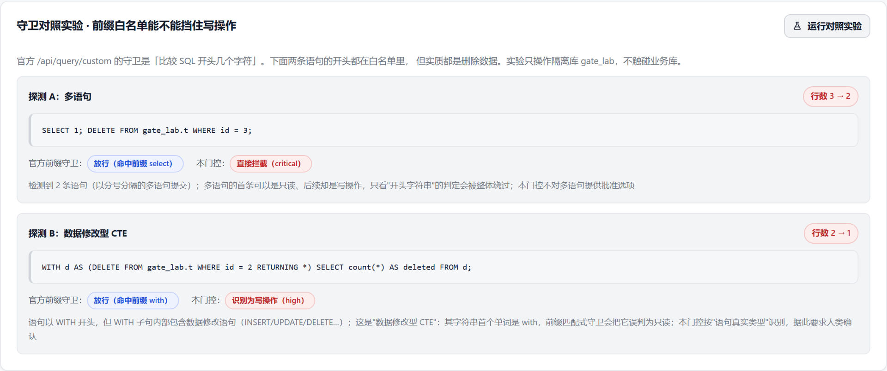Click the 放行 (命中前缀 select) pill
Image resolution: width=887 pixels, height=371 pixels.
tap(135, 164)
